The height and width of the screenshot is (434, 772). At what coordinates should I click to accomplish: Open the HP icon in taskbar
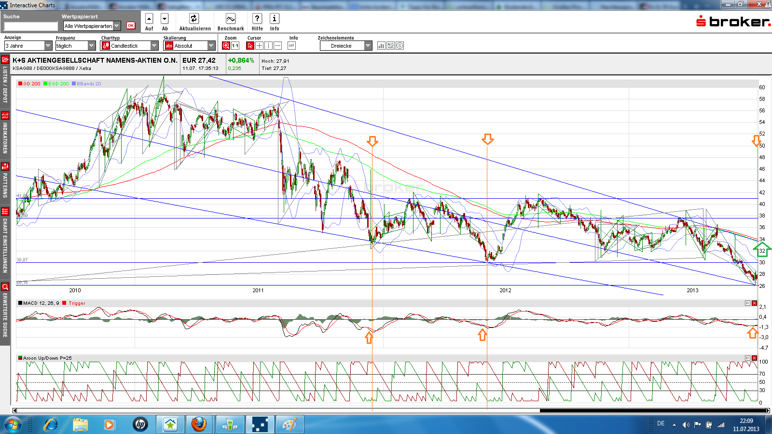pyautogui.click(x=140, y=425)
